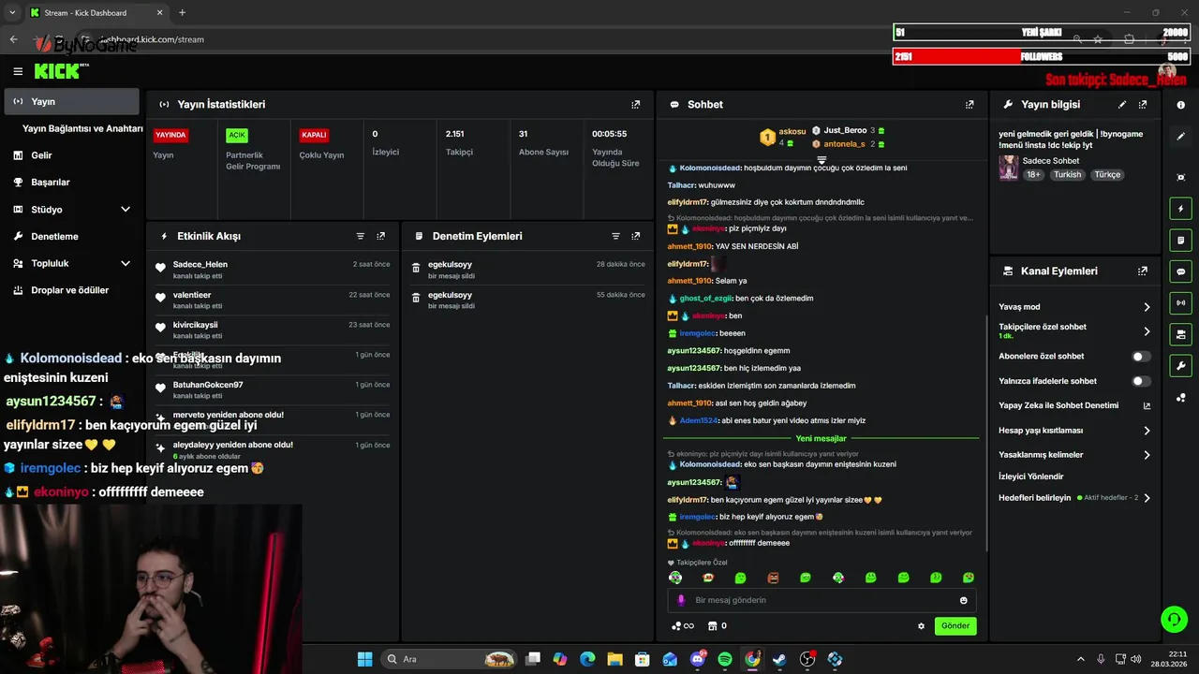Screen dimensions: 1199x674
Task: Edit stream info with pencil in Yayın bilgisi
Action: [x=1122, y=105]
